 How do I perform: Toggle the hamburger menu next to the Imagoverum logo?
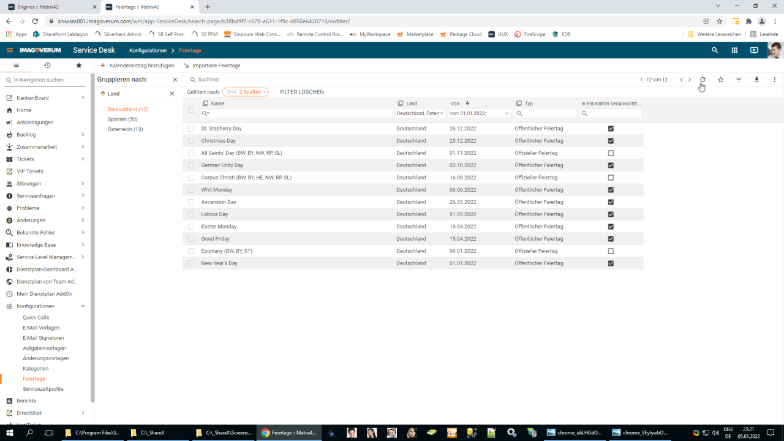[10, 50]
